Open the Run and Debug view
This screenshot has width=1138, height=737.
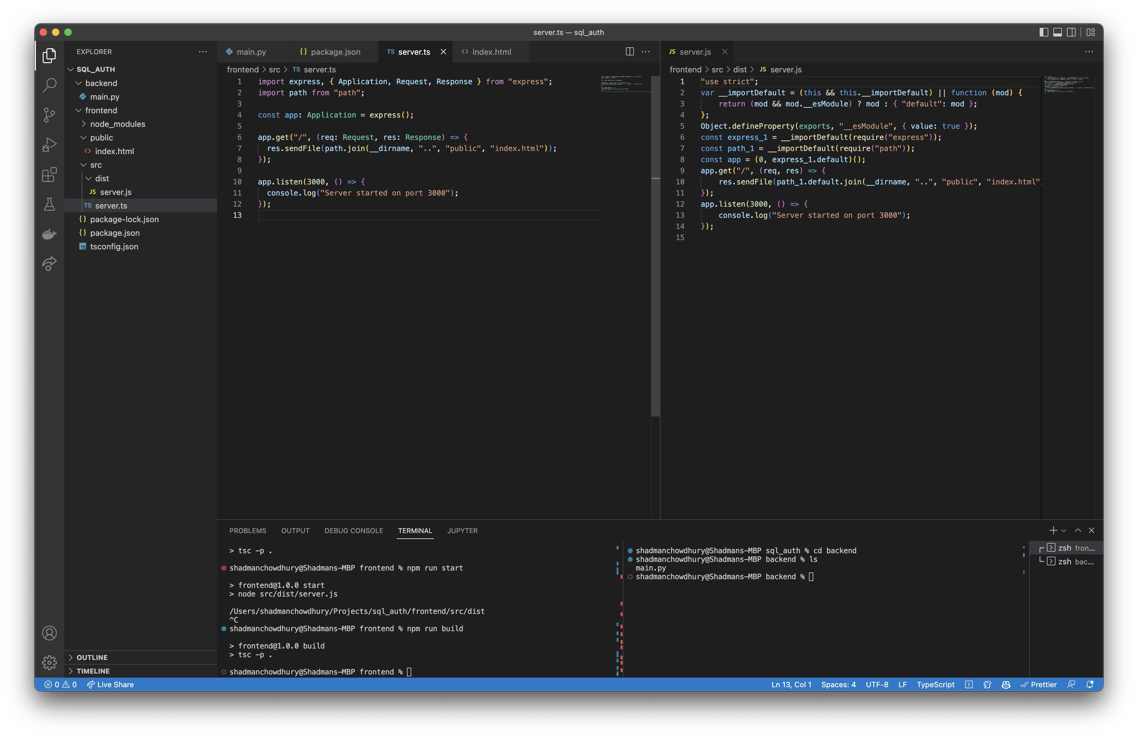tap(49, 144)
